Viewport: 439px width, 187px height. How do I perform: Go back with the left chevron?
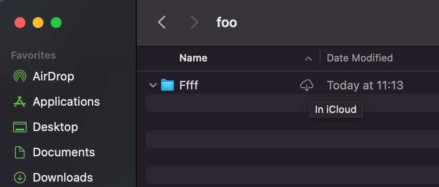162,22
